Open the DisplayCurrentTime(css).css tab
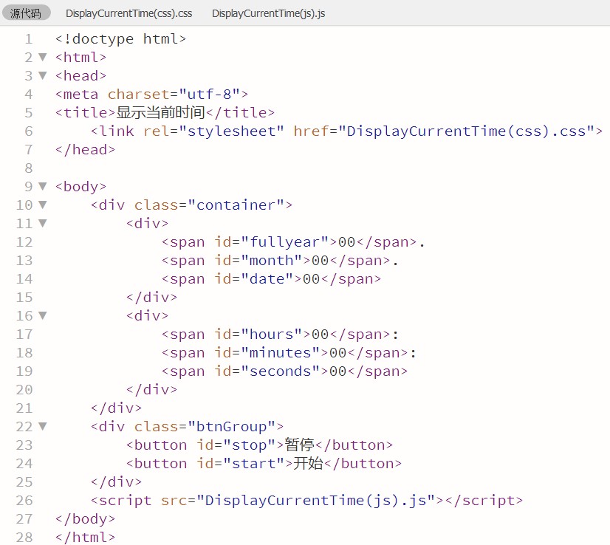Viewport: 610px width, 545px height. (128, 13)
